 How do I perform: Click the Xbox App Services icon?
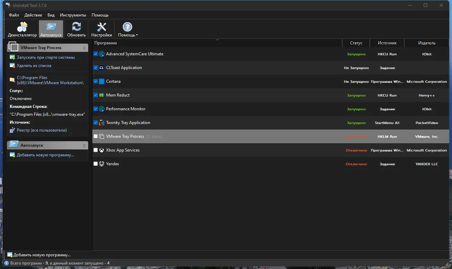(102, 150)
